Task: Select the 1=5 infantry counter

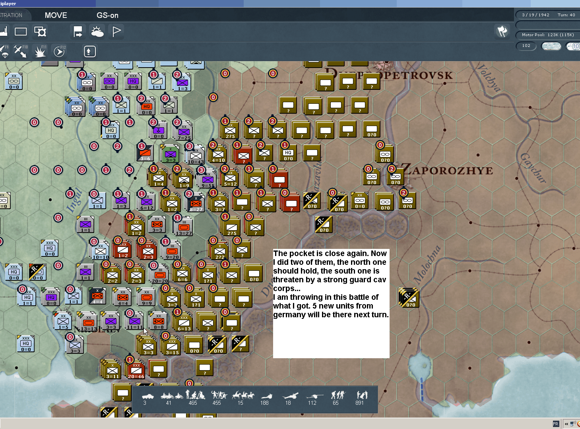Action: (63, 321)
